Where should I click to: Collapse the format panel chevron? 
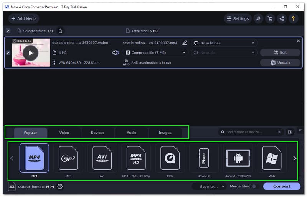(x=300, y=130)
